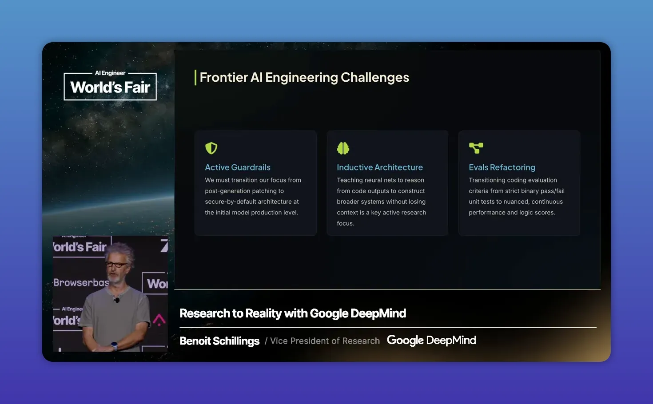Click the green node diagram icon in Evals Refactoring card
Image resolution: width=653 pixels, height=404 pixels.
(476, 148)
